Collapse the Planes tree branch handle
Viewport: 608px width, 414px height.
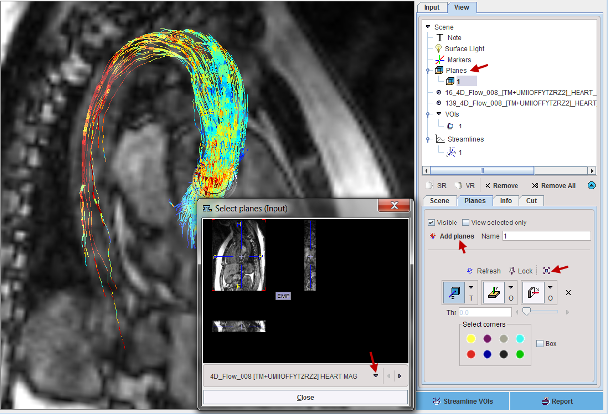(427, 71)
